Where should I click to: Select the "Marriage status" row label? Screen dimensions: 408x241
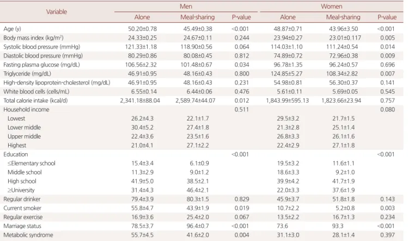(x=22, y=226)
